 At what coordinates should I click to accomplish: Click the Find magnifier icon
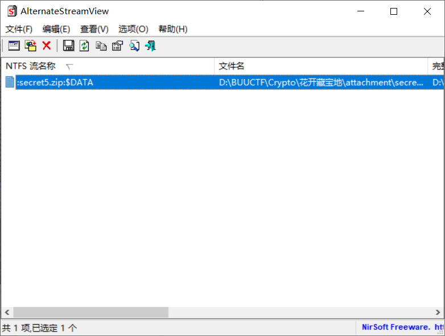pyautogui.click(x=134, y=45)
